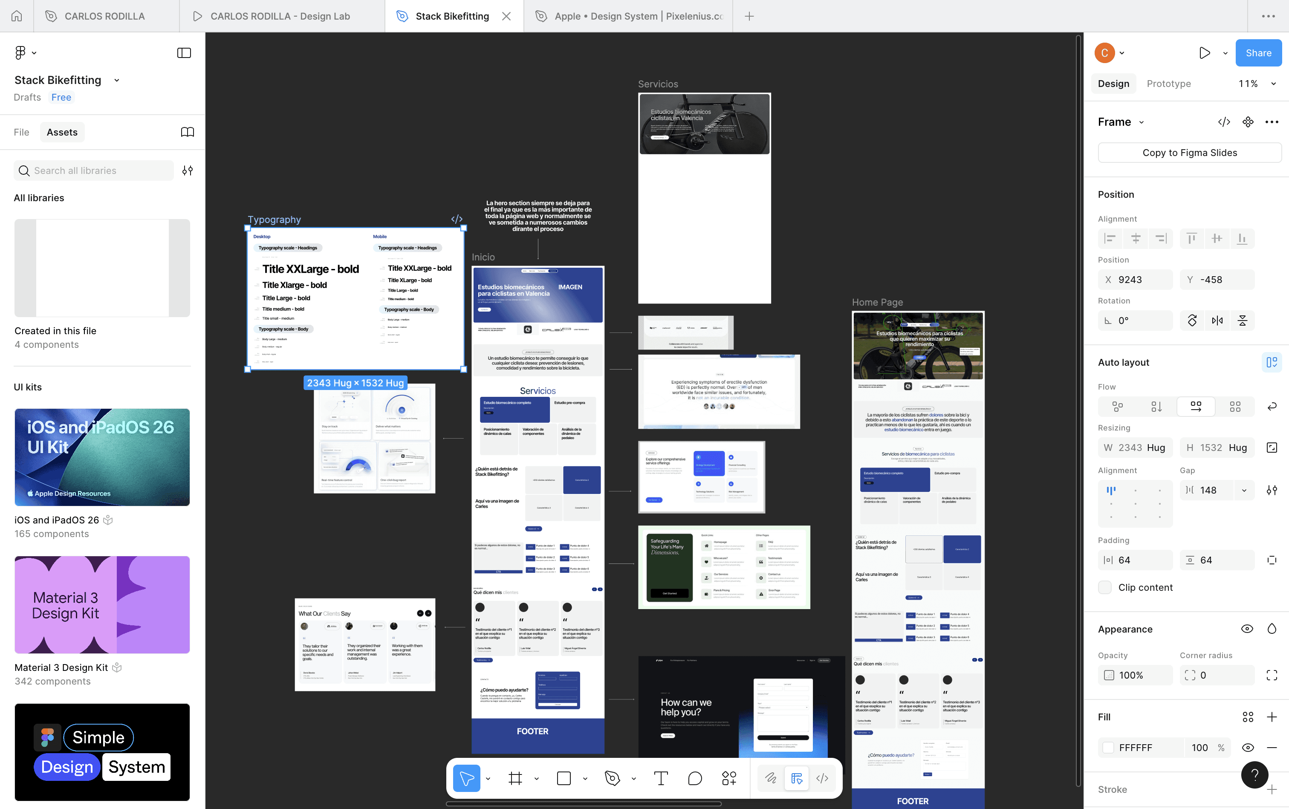Select the Frame tool

pyautogui.click(x=515, y=778)
